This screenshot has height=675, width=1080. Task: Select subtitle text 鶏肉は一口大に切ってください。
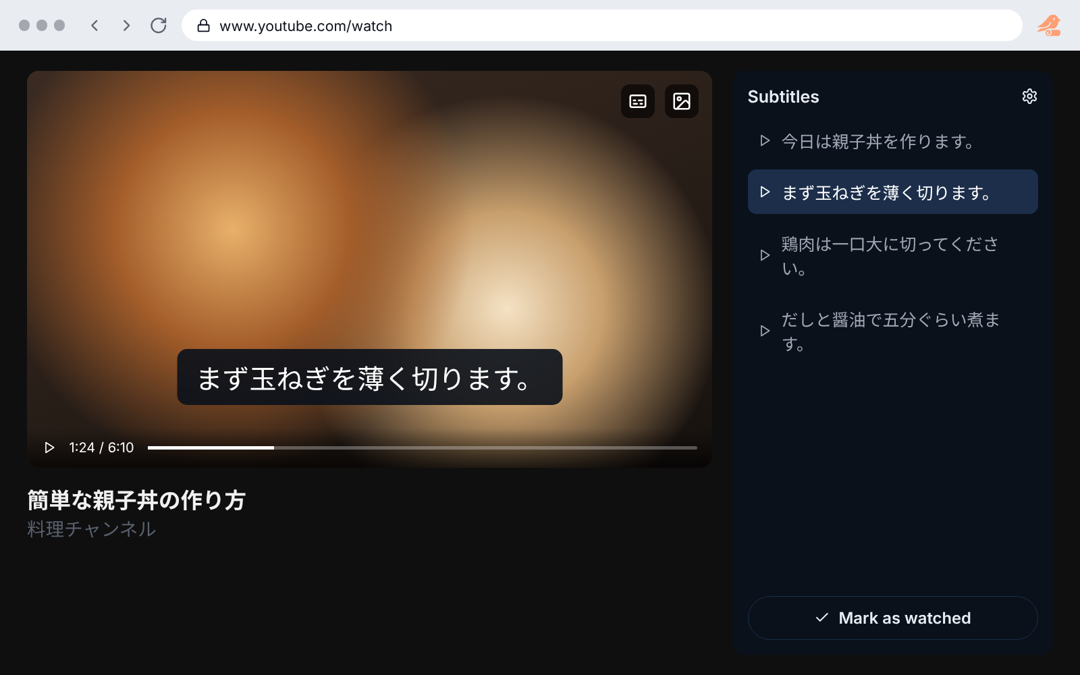[890, 256]
